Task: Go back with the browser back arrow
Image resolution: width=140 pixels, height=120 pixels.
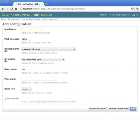Action: 3,9
